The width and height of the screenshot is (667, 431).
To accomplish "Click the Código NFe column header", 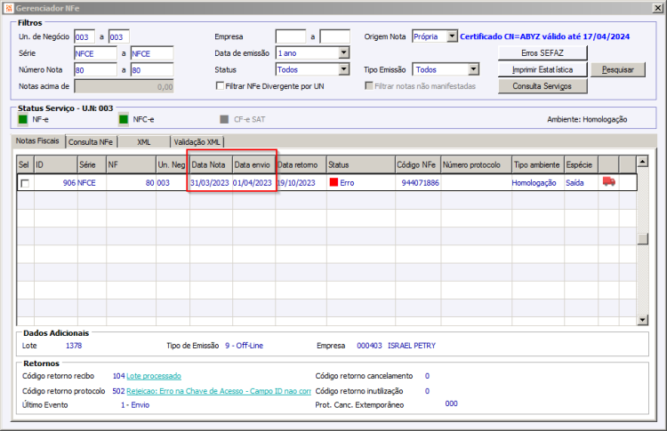I will tap(418, 164).
